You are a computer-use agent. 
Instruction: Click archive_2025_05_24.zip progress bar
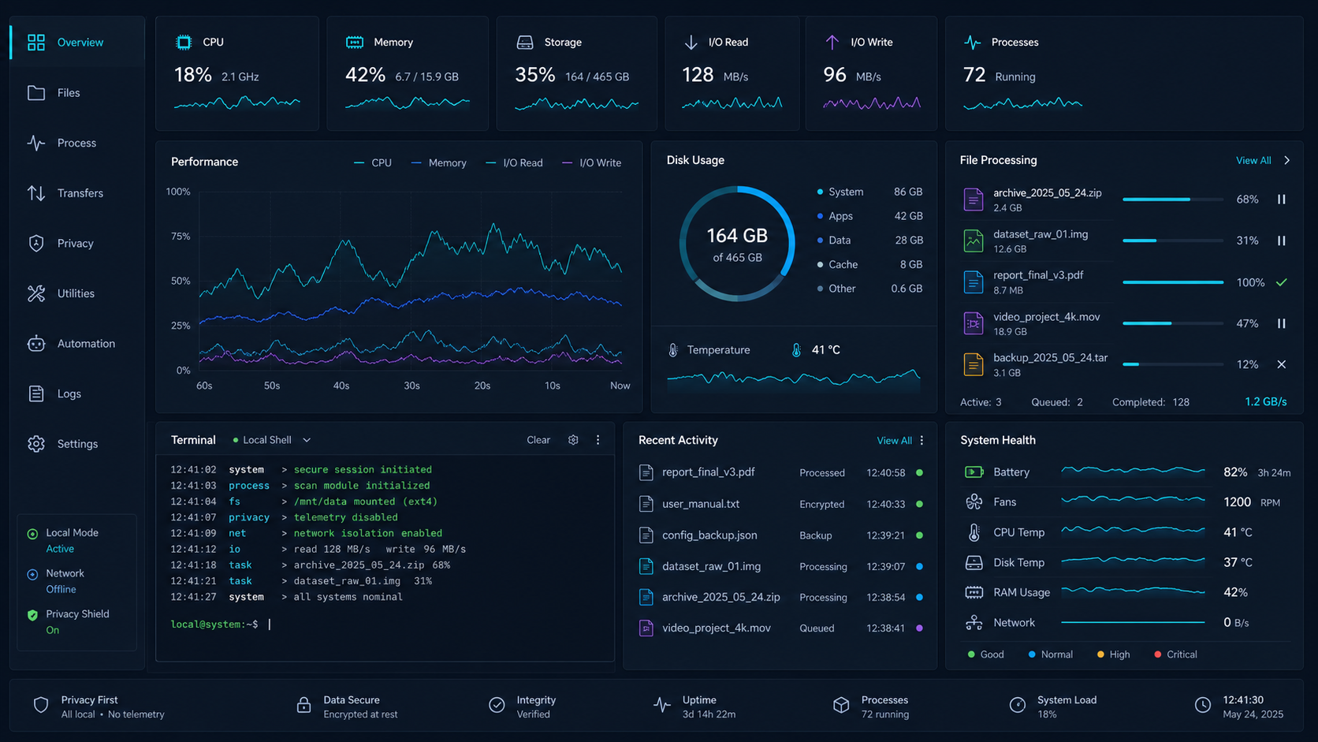(1173, 199)
